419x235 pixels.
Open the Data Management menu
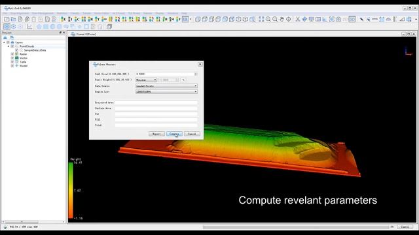(43, 13)
